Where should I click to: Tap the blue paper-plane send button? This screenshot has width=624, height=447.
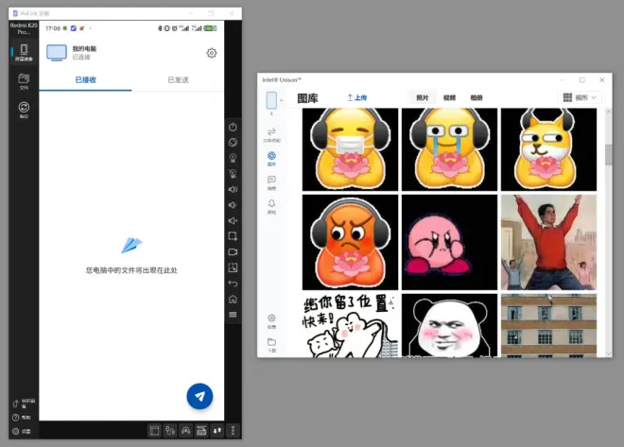coord(199,396)
